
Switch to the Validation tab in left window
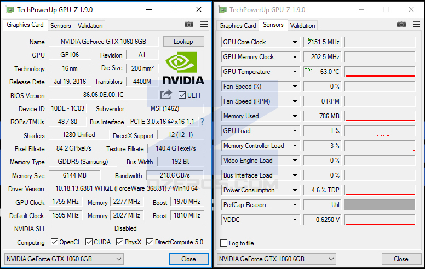[x=90, y=26]
